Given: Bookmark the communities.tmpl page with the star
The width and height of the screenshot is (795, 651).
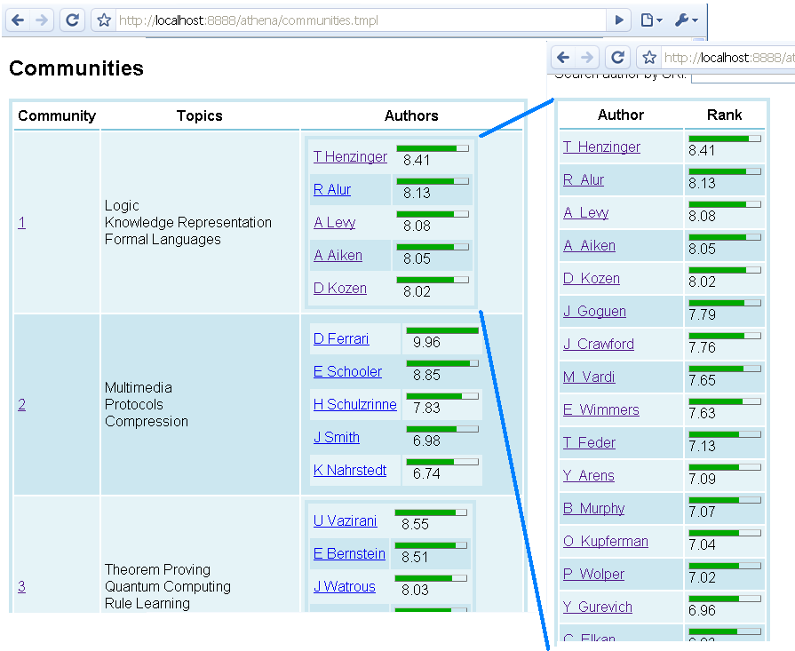Looking at the screenshot, I should (104, 20).
